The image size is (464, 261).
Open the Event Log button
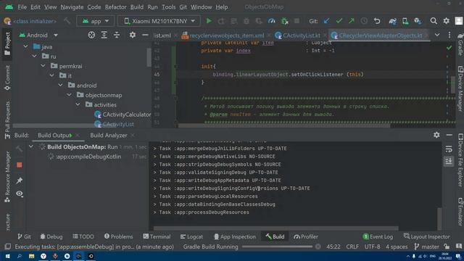(378, 236)
